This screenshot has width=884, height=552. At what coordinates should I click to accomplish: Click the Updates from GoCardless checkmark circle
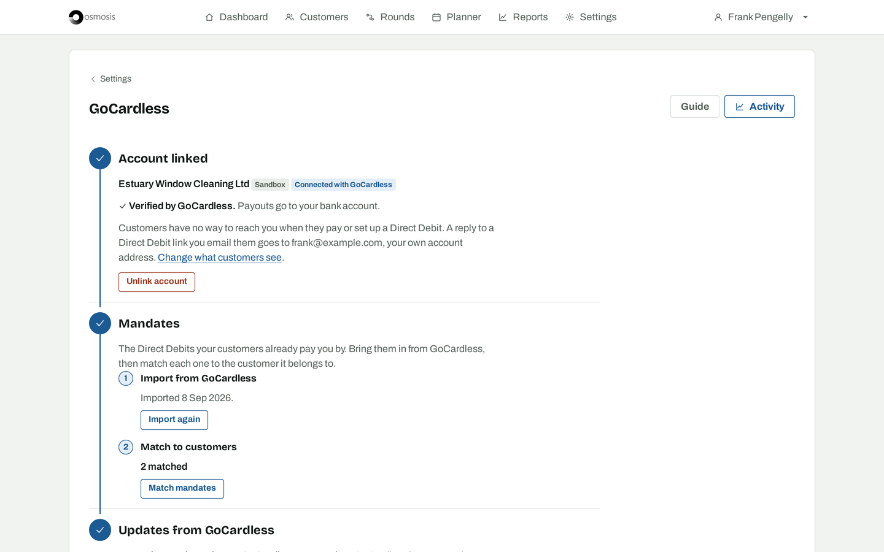tap(100, 530)
